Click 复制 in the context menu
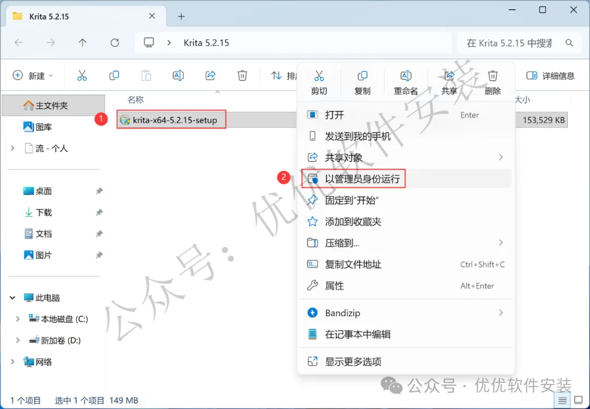Viewport: 590px width, 409px height. pos(362,83)
